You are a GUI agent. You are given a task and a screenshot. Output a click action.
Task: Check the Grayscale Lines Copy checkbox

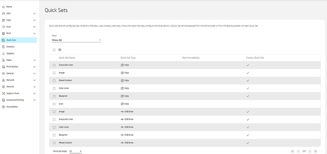54,65
